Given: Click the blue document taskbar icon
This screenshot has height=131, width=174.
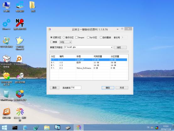Looking at the screenshot, I should [x=25, y=128].
